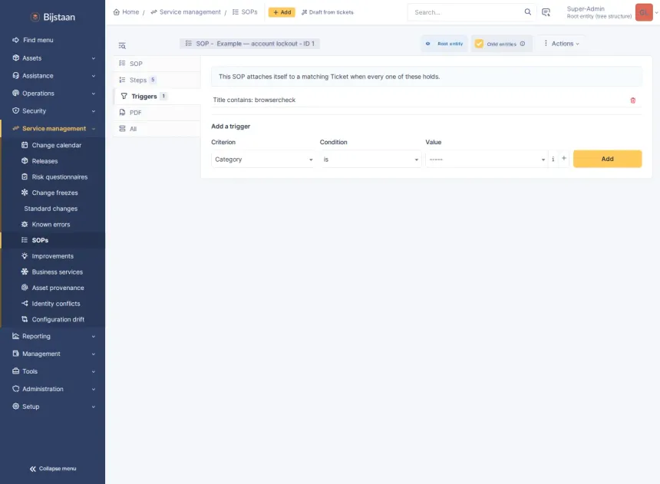Open the Criterion dropdown showing Category
The width and height of the screenshot is (660, 484).
[x=263, y=159]
